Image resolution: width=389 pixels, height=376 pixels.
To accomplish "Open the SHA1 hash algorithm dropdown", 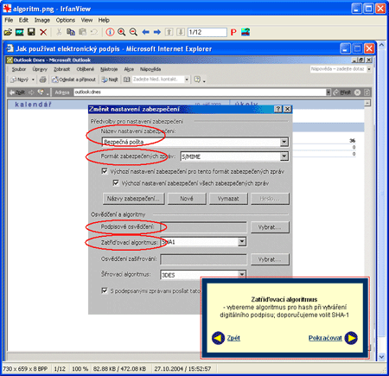I will coord(242,241).
